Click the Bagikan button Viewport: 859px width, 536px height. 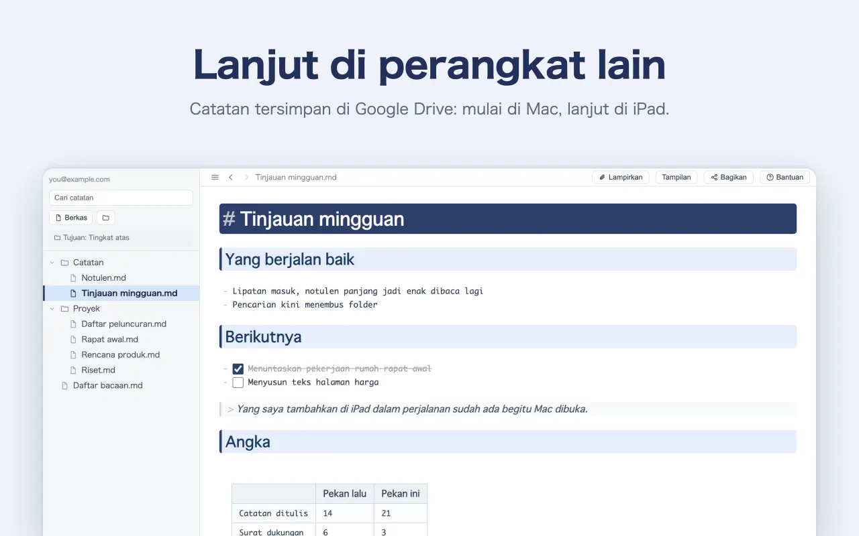coord(729,178)
